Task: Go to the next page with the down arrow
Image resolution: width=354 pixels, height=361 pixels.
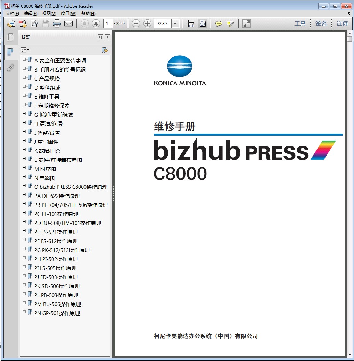Action: point(96,24)
